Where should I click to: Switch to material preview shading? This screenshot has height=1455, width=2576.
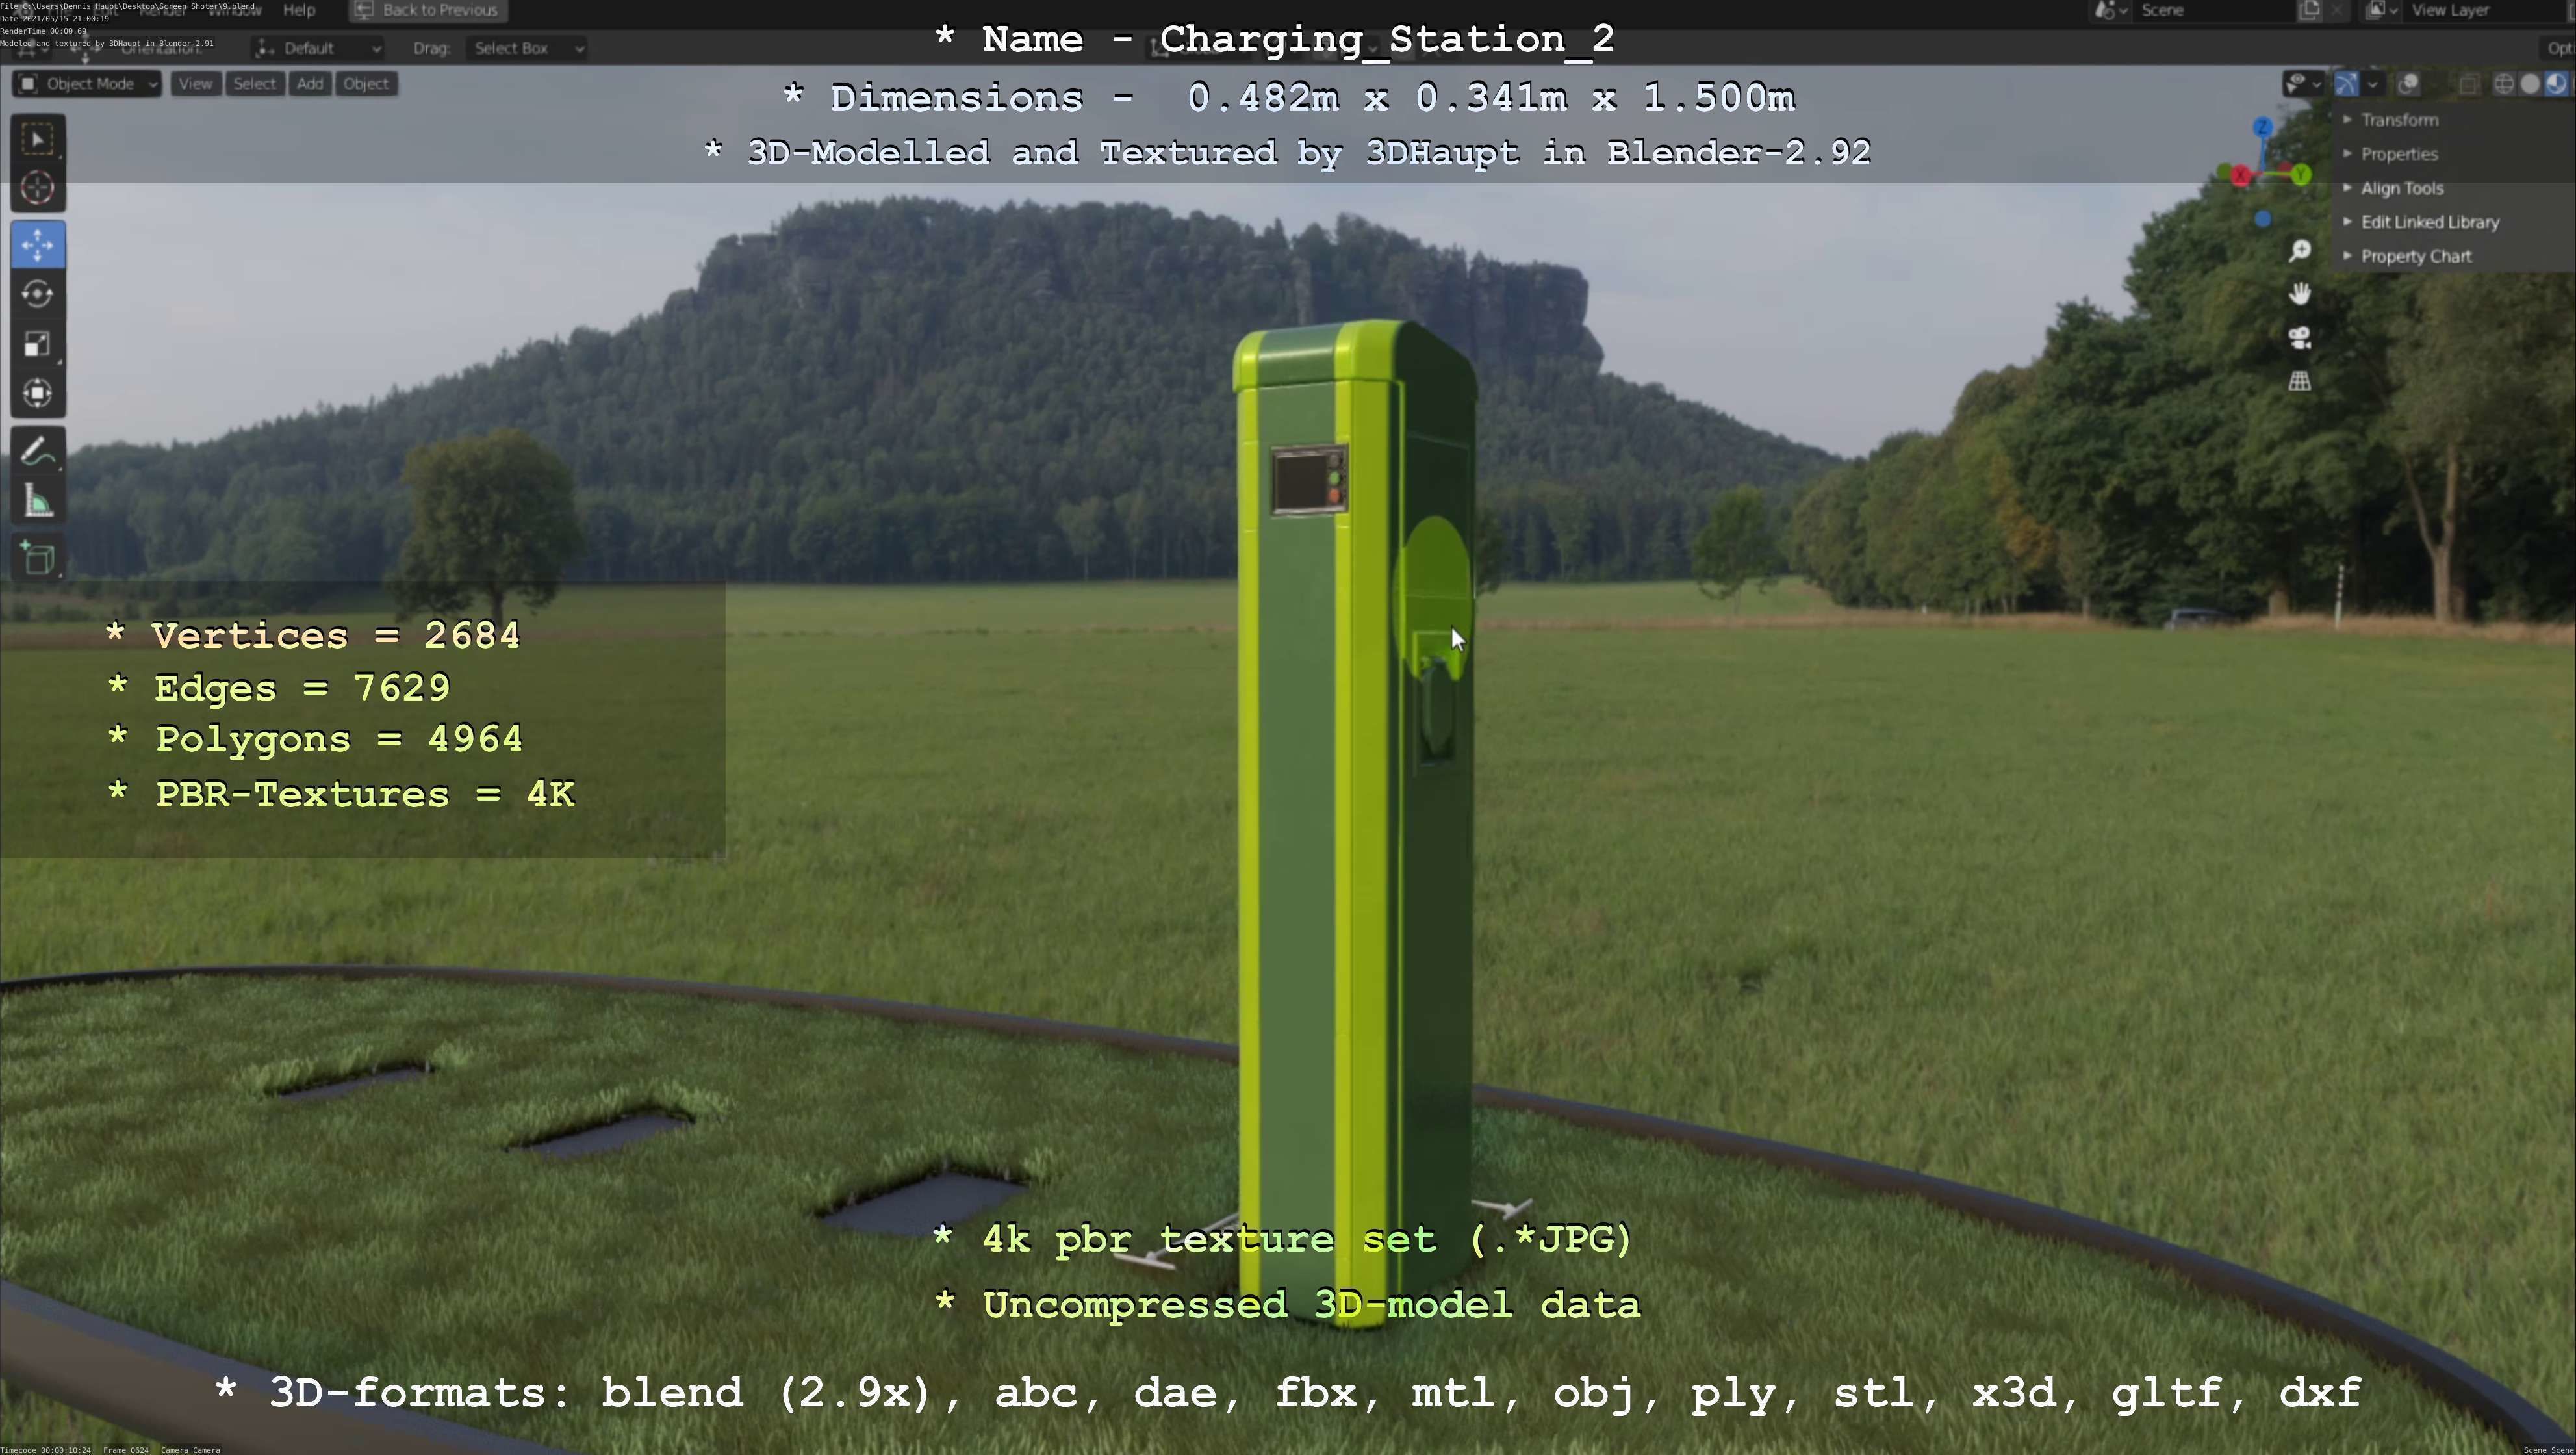(2556, 83)
